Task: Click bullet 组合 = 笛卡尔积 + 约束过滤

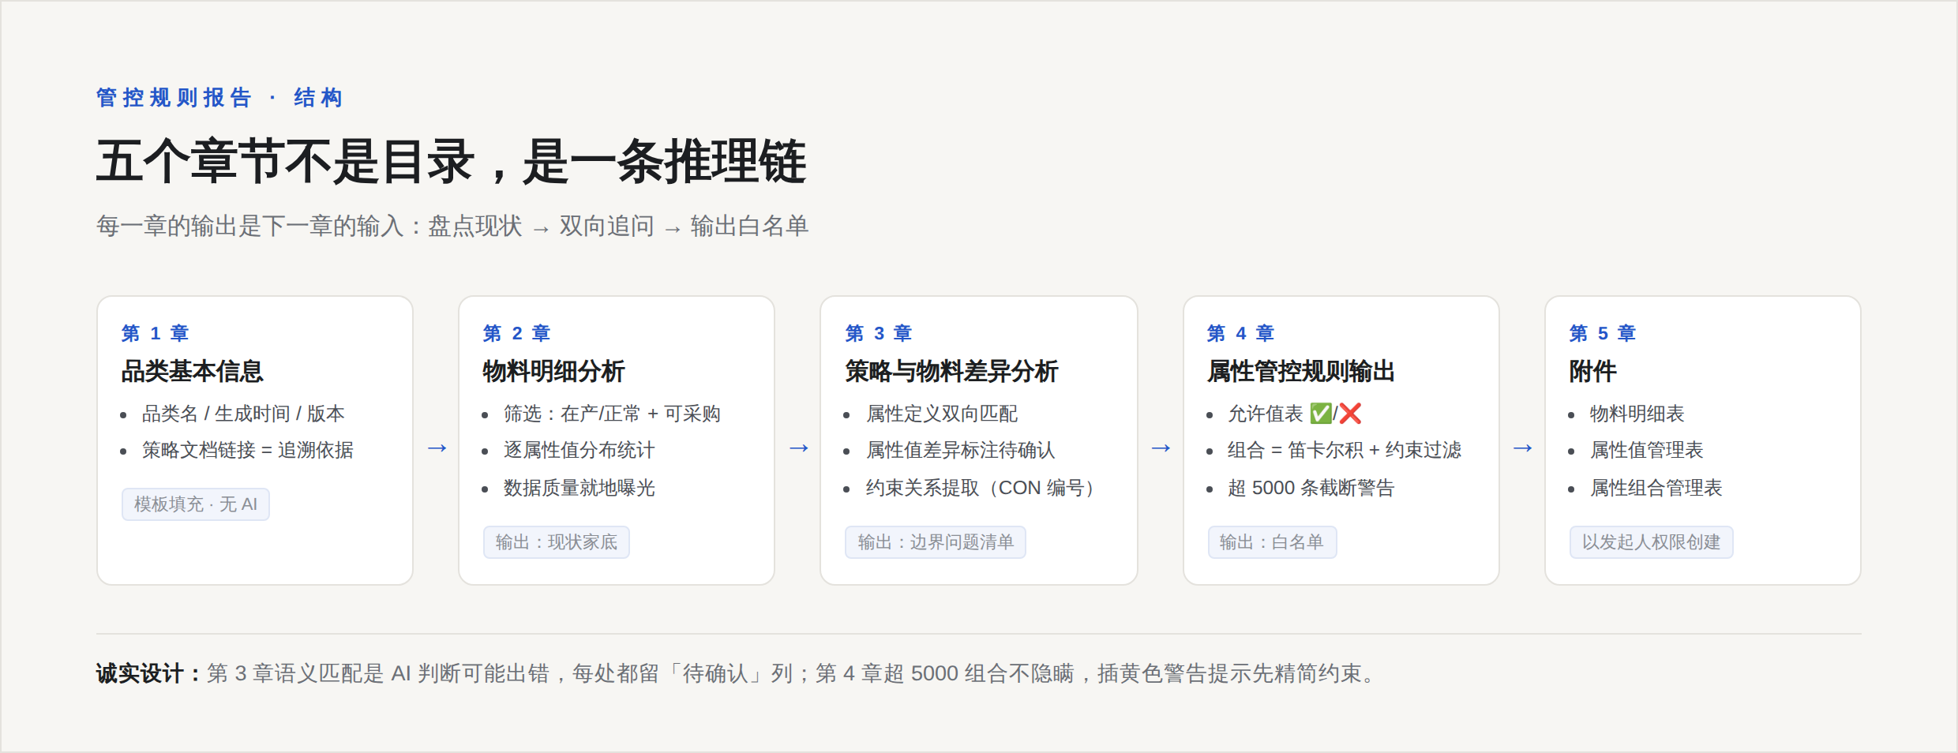Action: tap(1345, 450)
